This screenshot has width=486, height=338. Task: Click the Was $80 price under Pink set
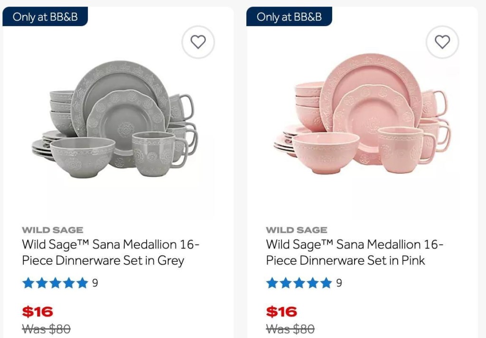pos(290,329)
